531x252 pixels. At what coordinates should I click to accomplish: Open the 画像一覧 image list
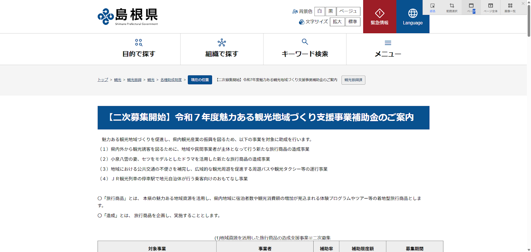tap(510, 7)
